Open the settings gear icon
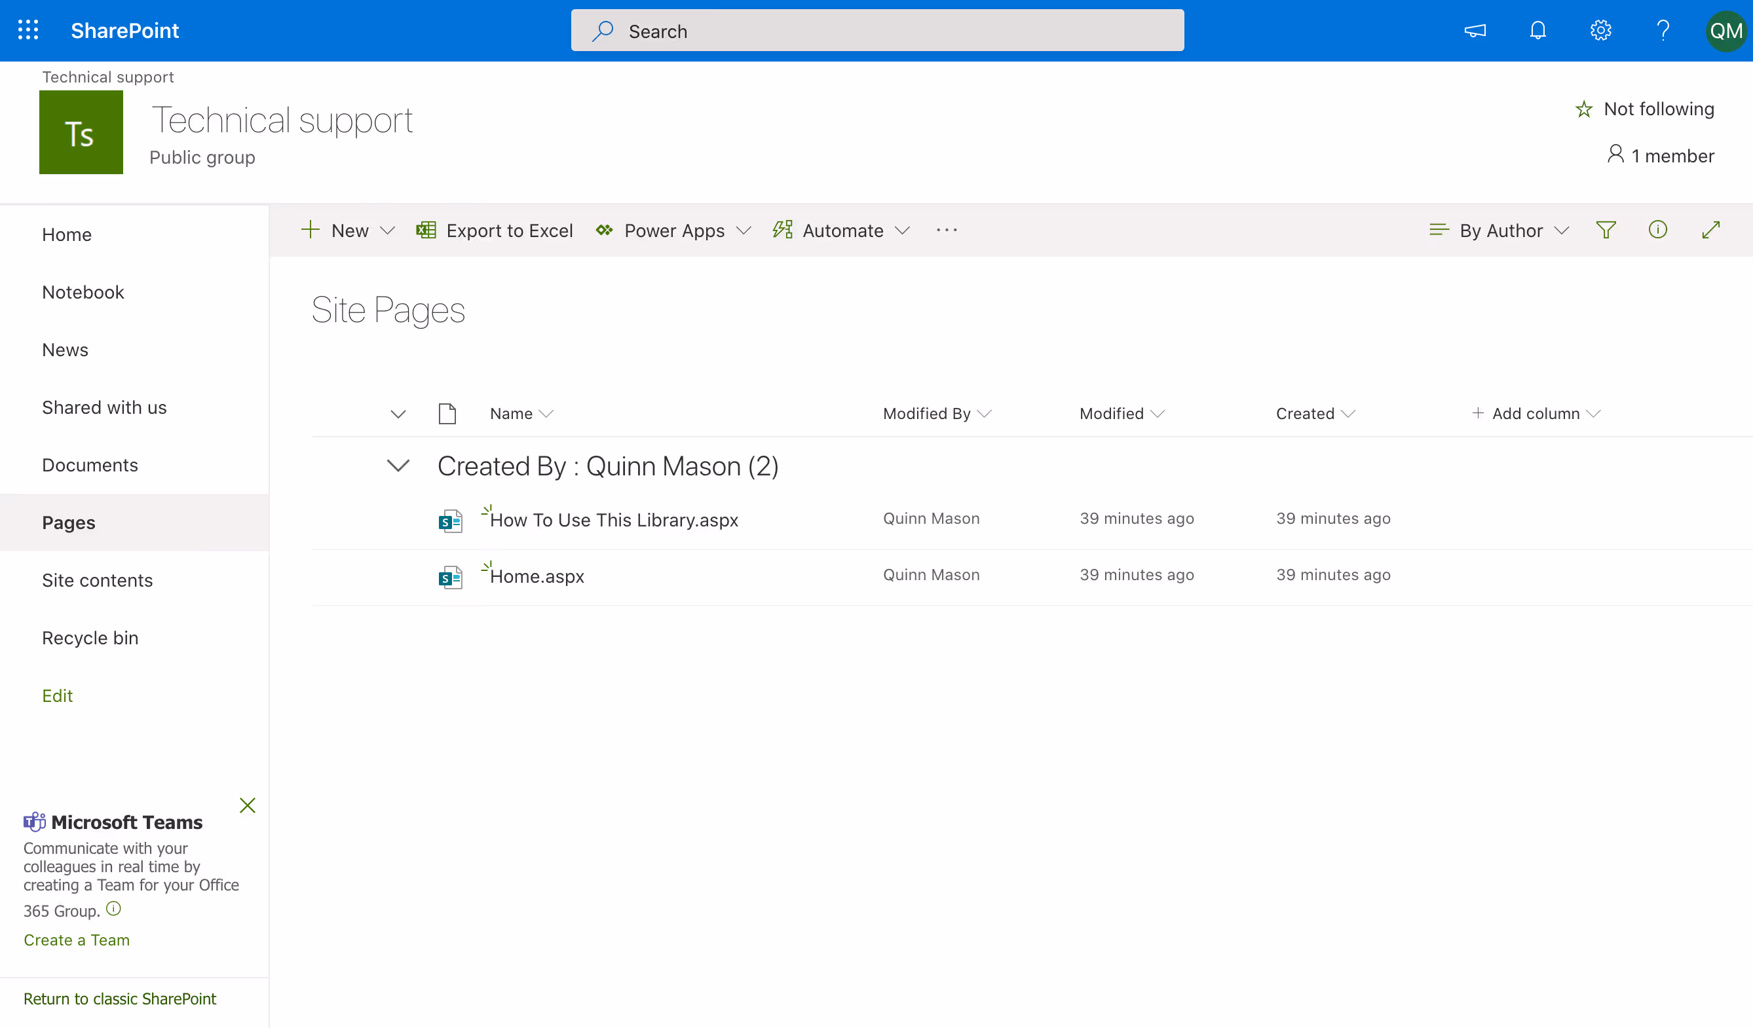This screenshot has width=1753, height=1028. coord(1600,31)
